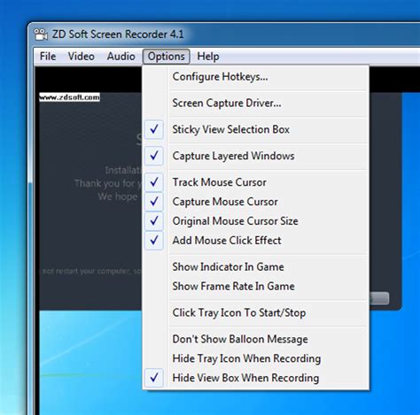Enable Show Indicator In Game
420x415 pixels.
255,267
